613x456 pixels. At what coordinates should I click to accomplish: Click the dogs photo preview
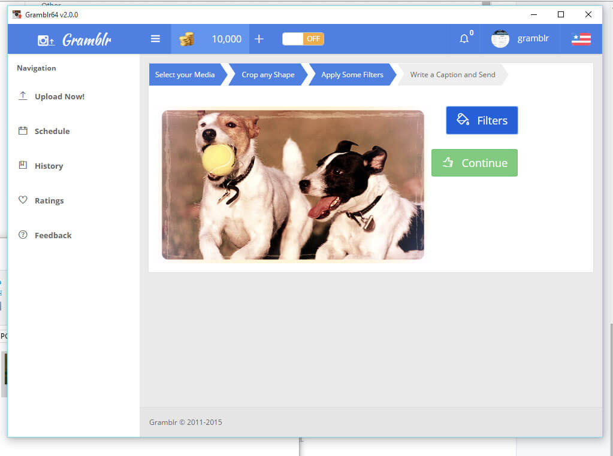pyautogui.click(x=292, y=185)
